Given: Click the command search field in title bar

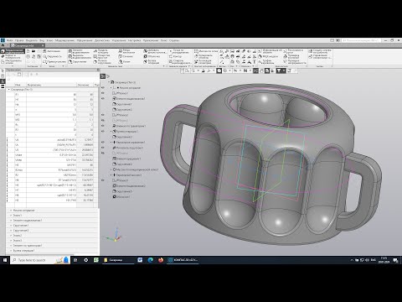Looking at the screenshot, I should (360, 40).
